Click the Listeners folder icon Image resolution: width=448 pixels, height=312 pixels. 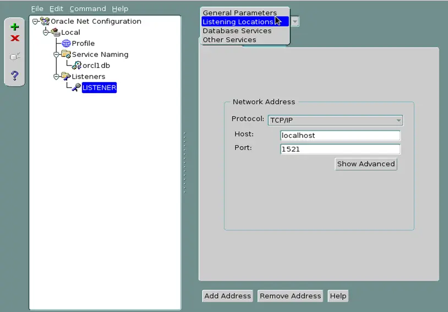pyautogui.click(x=66, y=76)
